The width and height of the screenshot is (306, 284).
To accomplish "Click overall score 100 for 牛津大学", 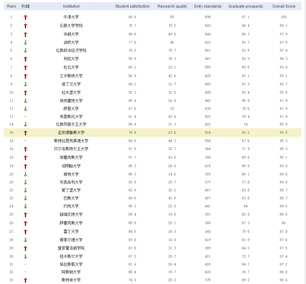I will point(284,17).
